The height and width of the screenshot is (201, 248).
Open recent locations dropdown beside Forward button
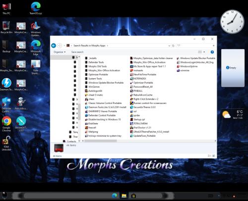(64, 46)
